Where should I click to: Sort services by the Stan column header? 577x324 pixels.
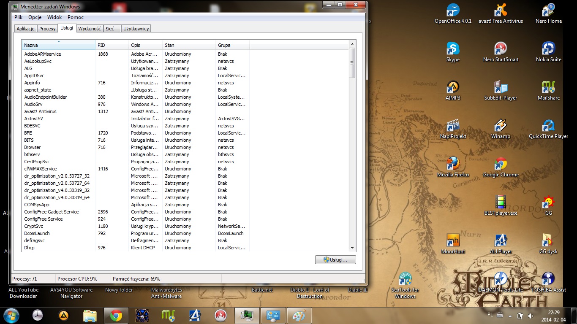188,45
